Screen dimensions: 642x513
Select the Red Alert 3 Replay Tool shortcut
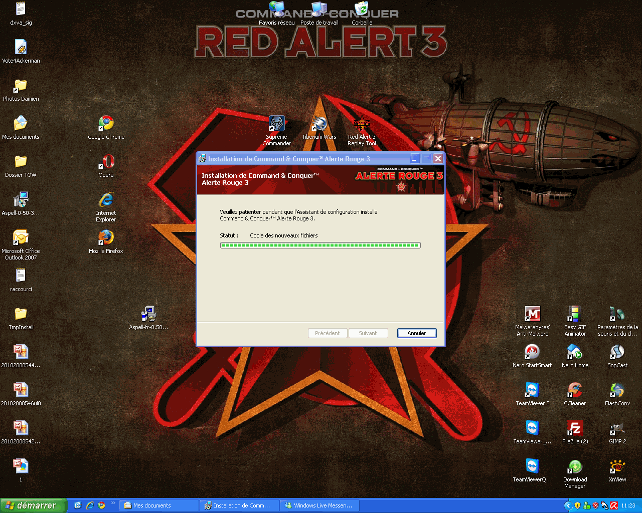[x=362, y=131]
